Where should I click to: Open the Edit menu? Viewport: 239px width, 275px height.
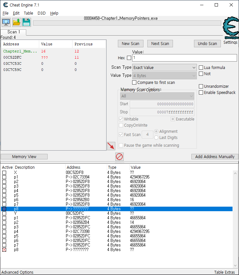[x=16, y=13]
